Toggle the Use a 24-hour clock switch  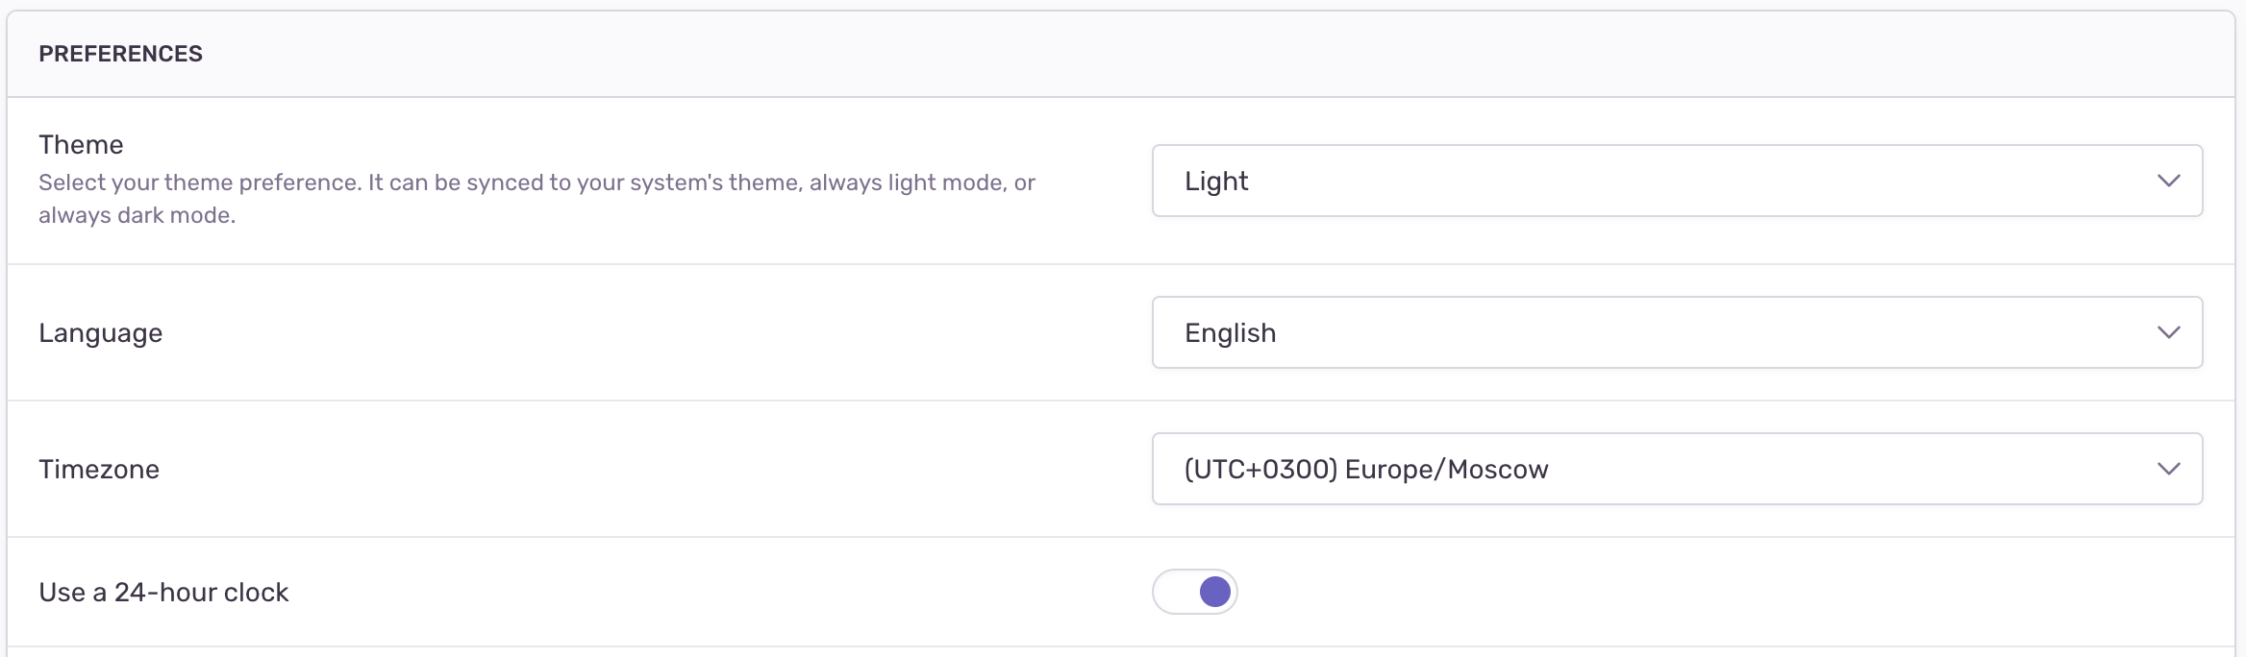(1195, 592)
